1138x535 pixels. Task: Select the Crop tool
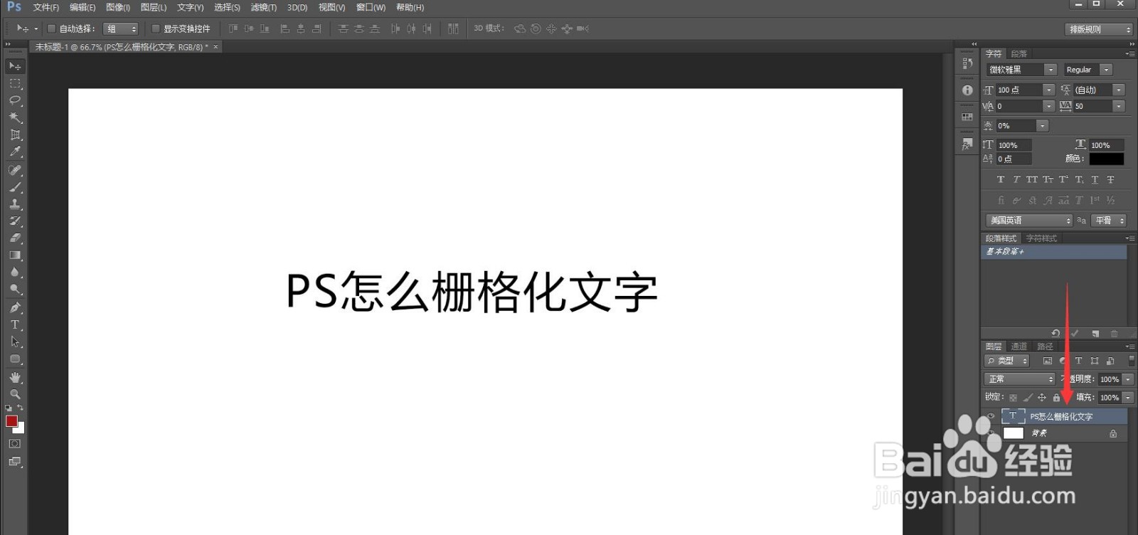click(x=15, y=134)
